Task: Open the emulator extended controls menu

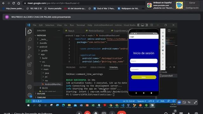Action: (163, 68)
